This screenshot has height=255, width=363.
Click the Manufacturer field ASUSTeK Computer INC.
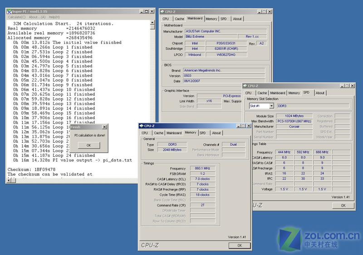(226, 31)
